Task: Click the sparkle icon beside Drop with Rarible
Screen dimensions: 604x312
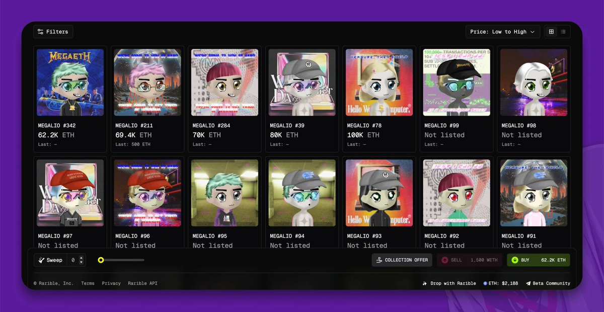Action: coord(425,283)
